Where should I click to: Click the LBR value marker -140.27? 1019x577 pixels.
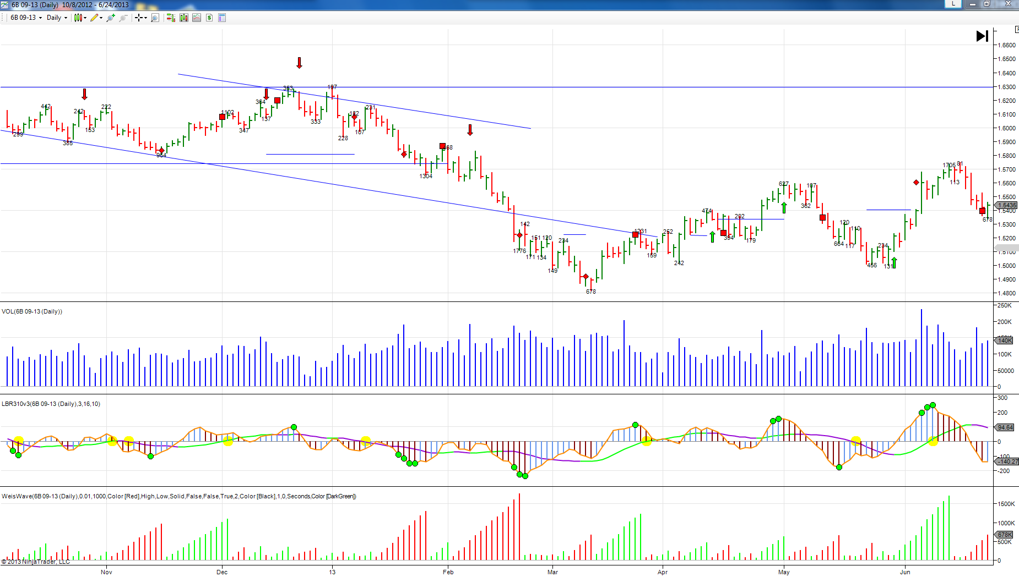coord(1007,461)
